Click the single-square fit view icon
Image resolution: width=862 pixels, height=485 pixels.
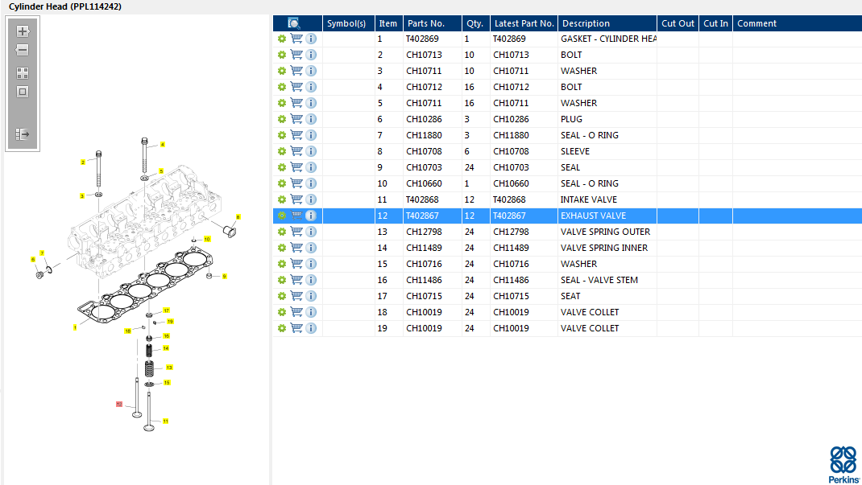[x=23, y=92]
